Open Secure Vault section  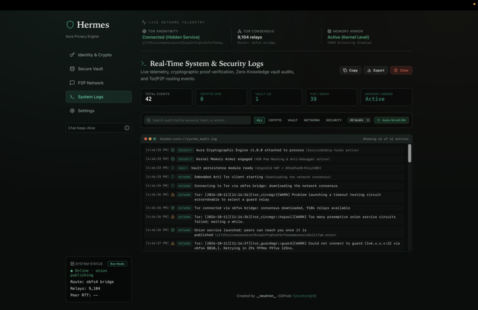(x=98, y=69)
